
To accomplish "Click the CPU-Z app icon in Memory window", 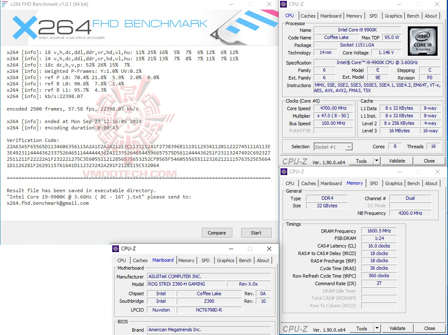I will [284, 172].
